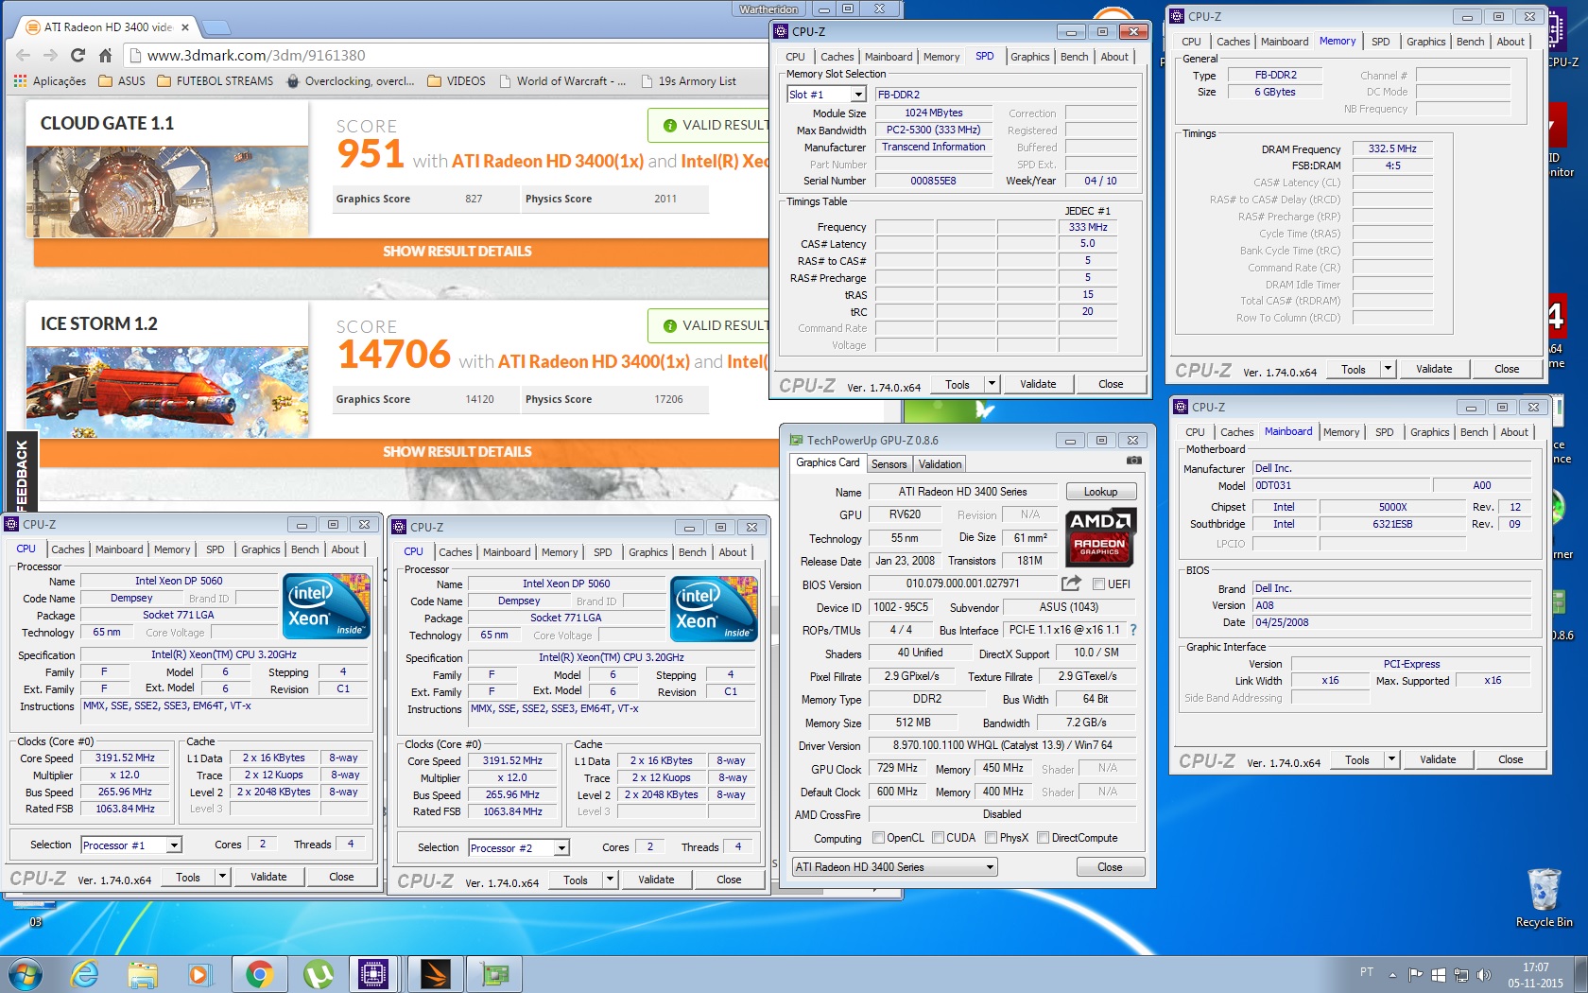This screenshot has width=1588, height=993.
Task: Toggle the UEFI checkbox in GPU-Z
Action: (x=1098, y=584)
